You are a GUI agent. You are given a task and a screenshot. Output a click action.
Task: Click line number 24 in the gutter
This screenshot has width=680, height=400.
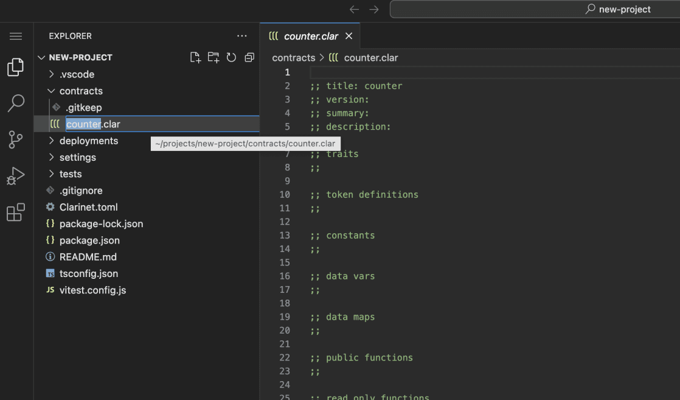285,385
